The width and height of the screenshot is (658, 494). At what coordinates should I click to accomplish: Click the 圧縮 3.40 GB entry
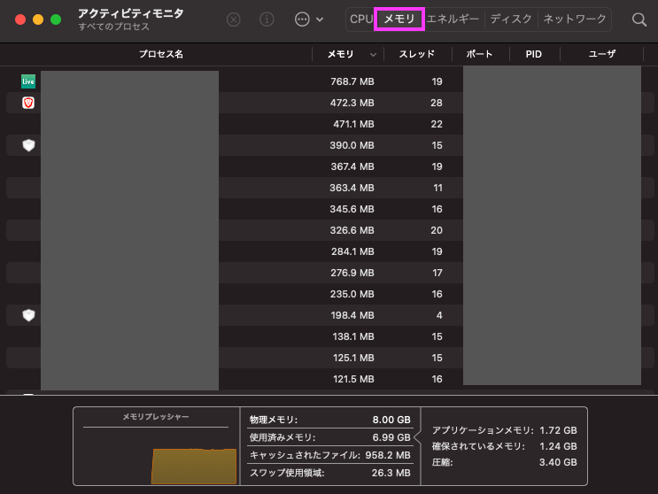coord(505,462)
